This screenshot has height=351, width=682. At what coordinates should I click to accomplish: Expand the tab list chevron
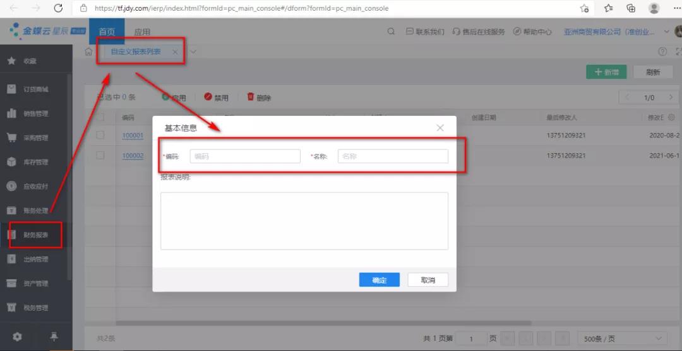193,52
